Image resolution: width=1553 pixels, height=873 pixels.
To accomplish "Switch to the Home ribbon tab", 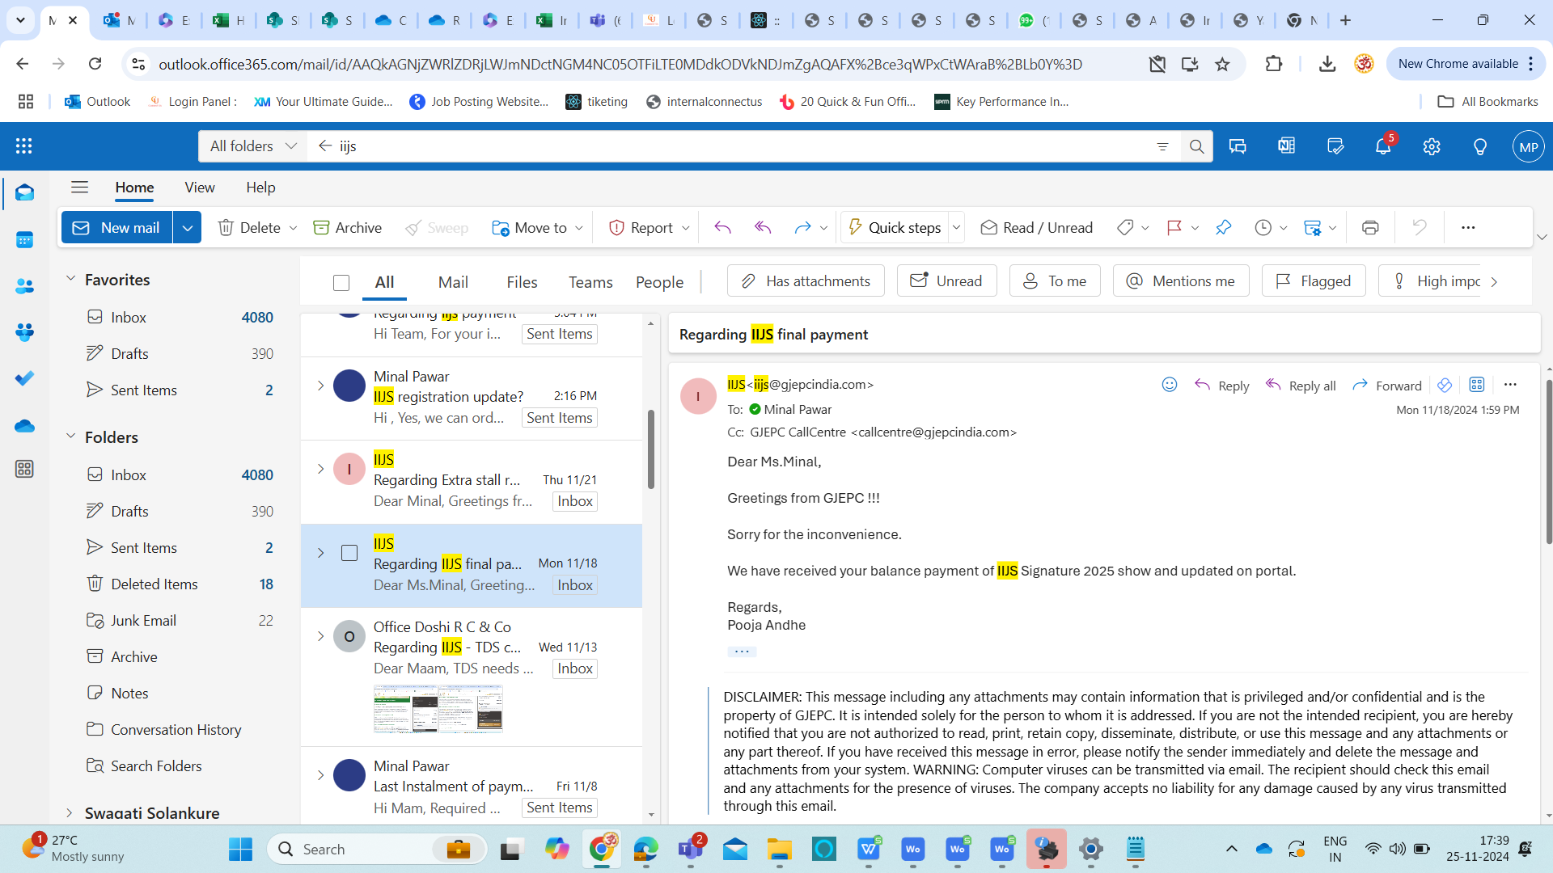I will (134, 188).
